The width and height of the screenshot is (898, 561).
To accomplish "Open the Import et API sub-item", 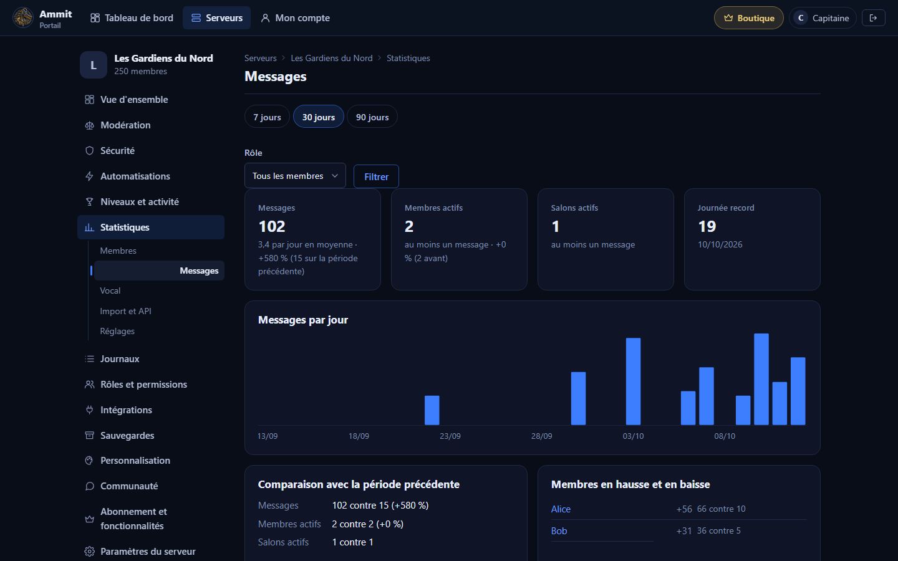I will click(x=159, y=311).
